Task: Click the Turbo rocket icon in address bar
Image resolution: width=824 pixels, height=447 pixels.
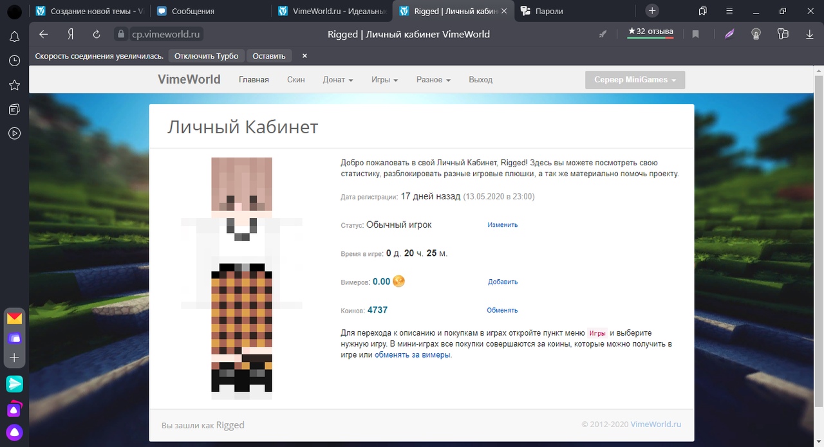Action: coord(603,34)
